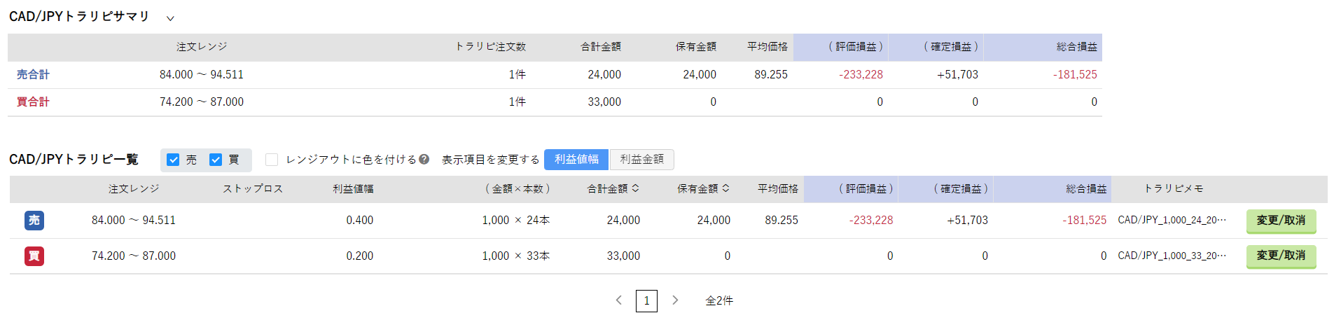Open the 買合計 summary row link
The width and height of the screenshot is (1341, 320).
(33, 102)
